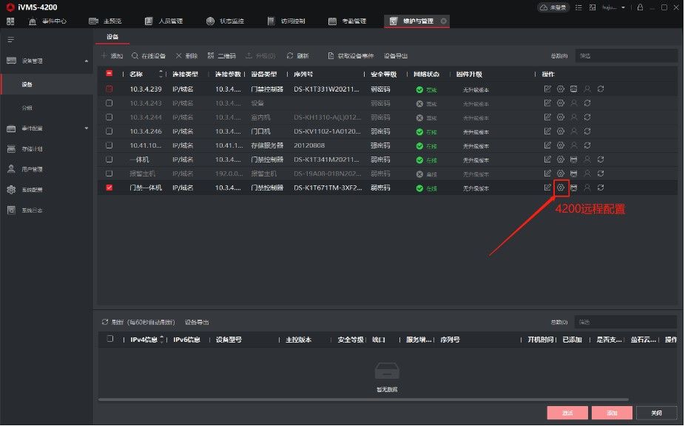Image resolution: width=685 pixels, height=426 pixels.
Task: Collapse sidebar with hamburger menu icon
Action: (x=11, y=40)
